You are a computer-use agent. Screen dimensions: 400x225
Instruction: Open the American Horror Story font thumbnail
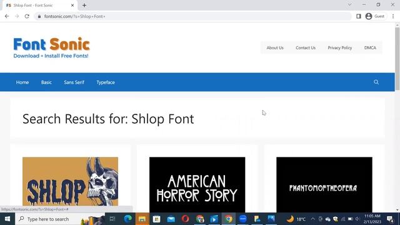pos(197,185)
